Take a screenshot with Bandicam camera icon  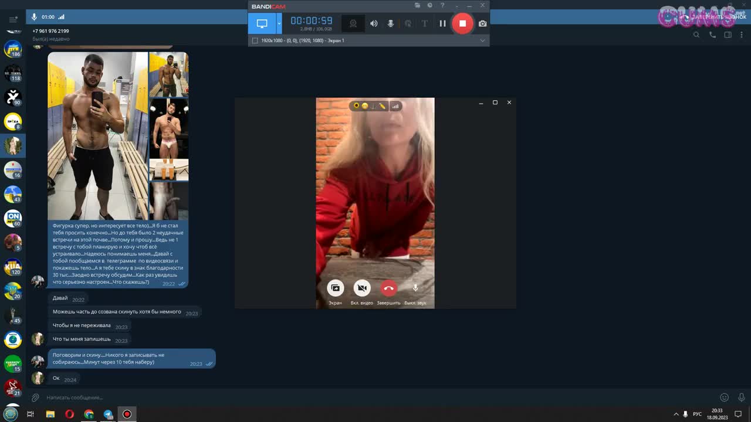[x=482, y=23]
